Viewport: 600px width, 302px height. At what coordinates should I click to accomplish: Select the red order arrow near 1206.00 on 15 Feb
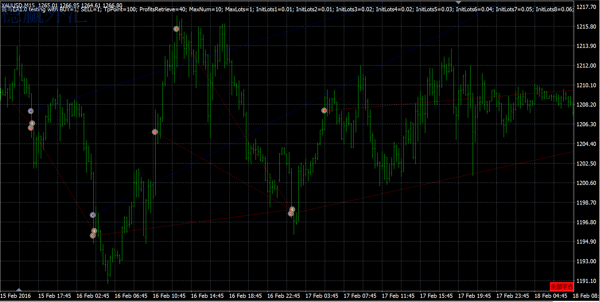[31, 128]
